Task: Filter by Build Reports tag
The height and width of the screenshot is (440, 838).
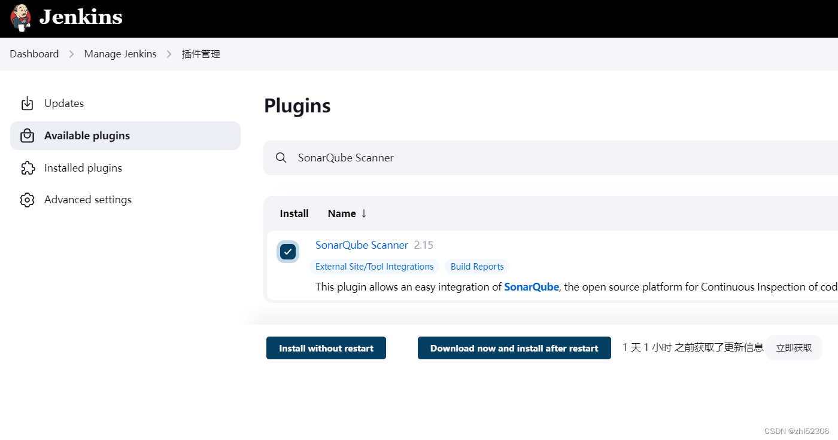Action: click(x=477, y=267)
